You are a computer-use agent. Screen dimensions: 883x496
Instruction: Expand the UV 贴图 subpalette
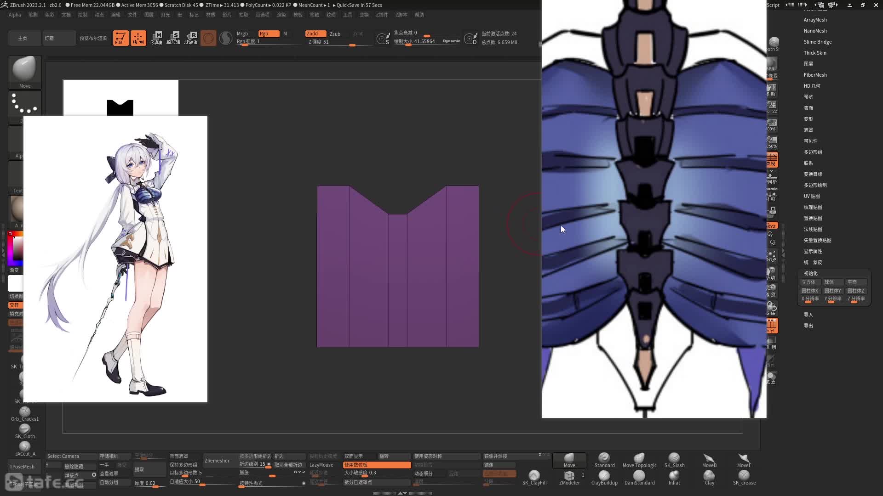coord(812,196)
